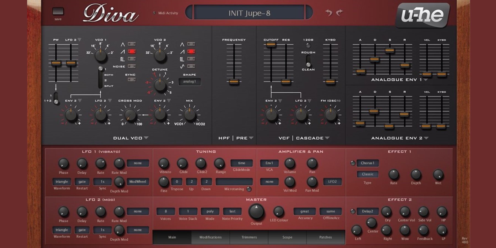The image size is (496, 248).
Task: Click the Tuning Vibrato knob
Action: (x=164, y=163)
